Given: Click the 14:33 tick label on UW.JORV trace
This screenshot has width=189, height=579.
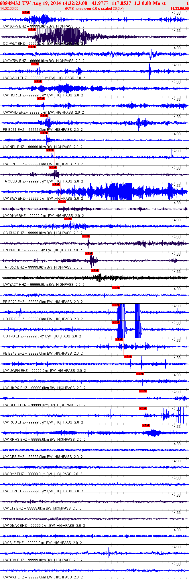Looking at the screenshot, I should 176,13.
